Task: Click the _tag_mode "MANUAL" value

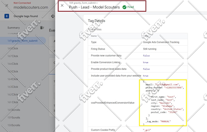Action: 165,121
